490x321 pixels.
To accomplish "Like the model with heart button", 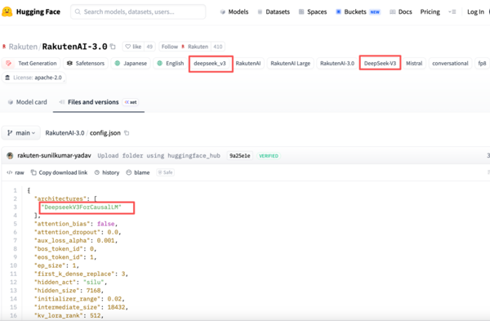I will (133, 47).
